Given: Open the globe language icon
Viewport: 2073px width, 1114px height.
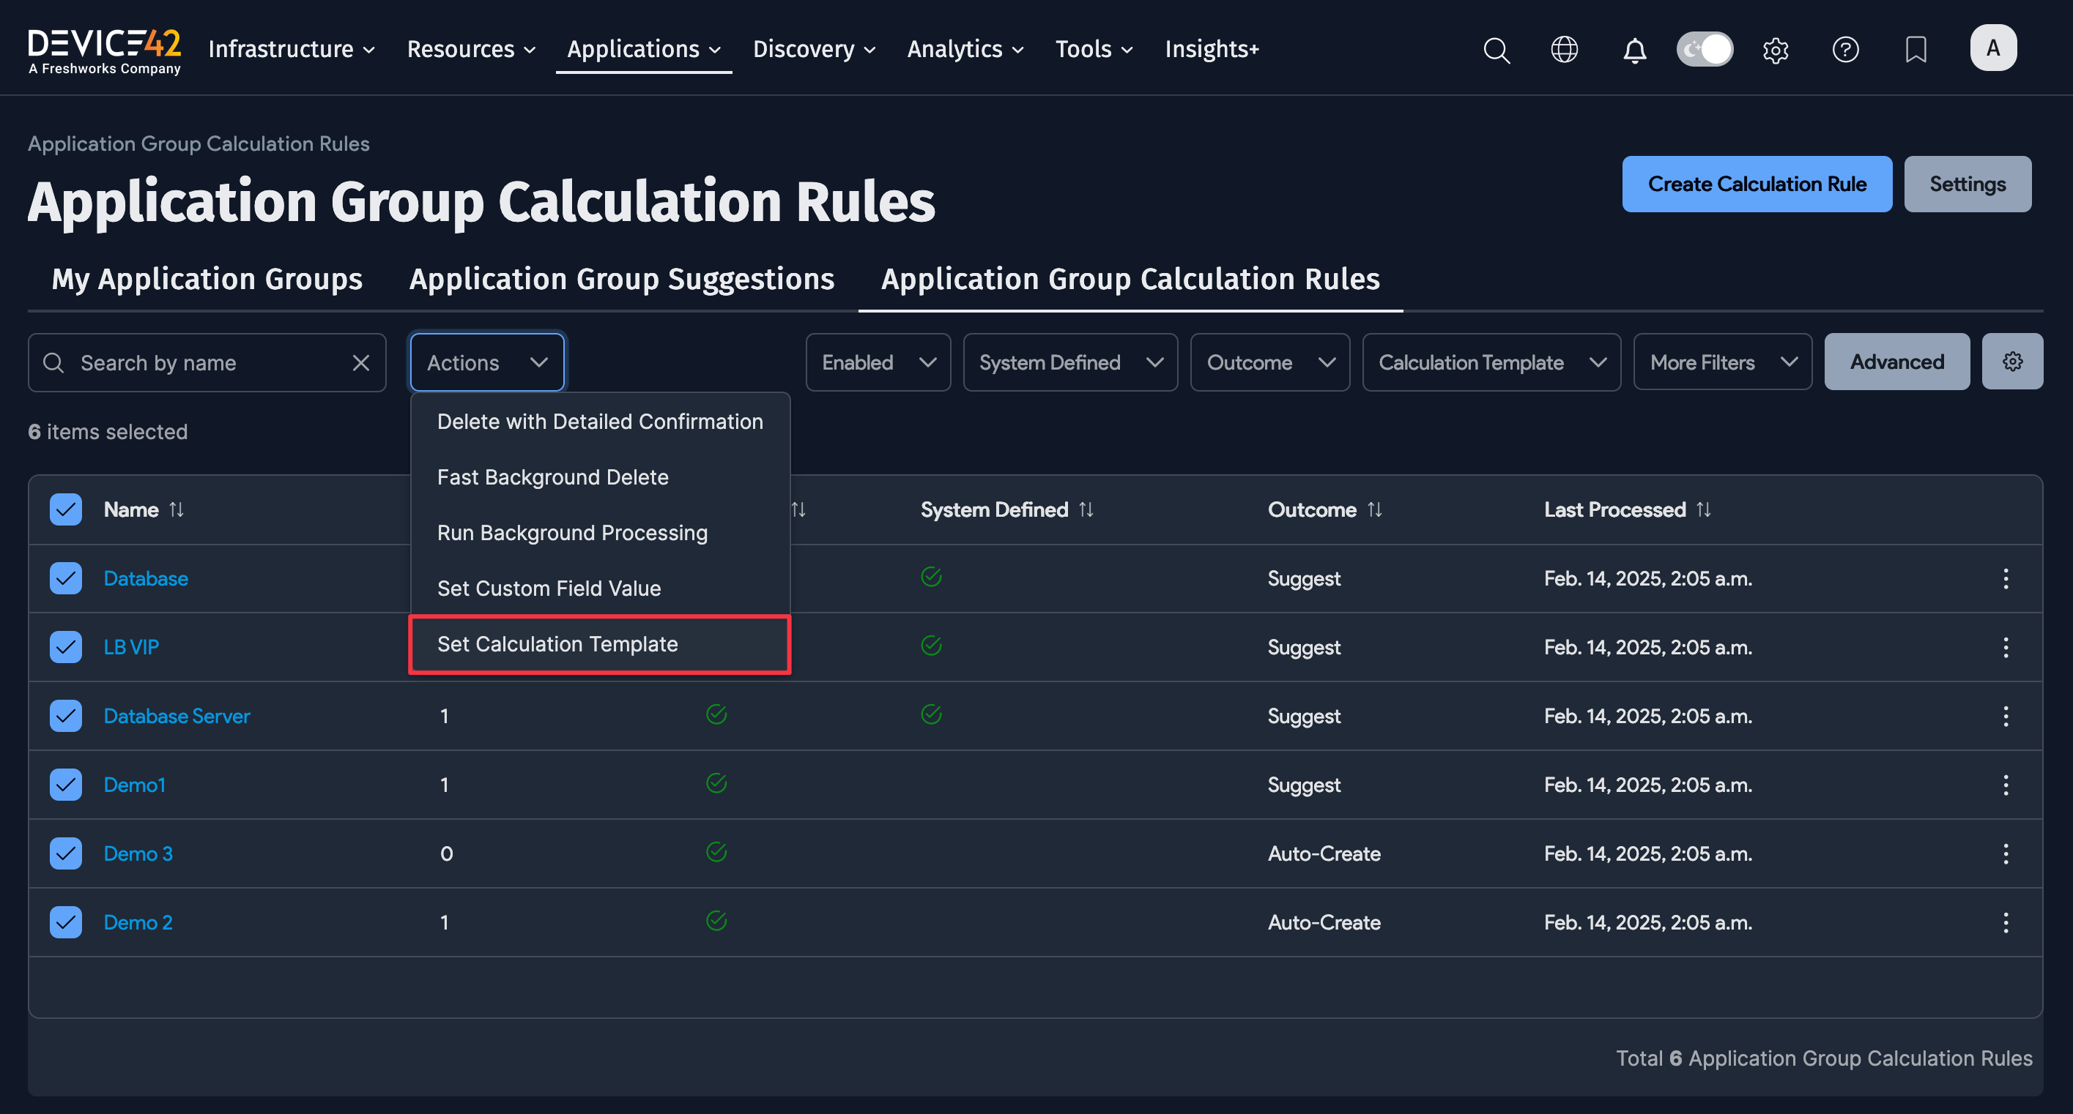Looking at the screenshot, I should tap(1565, 49).
